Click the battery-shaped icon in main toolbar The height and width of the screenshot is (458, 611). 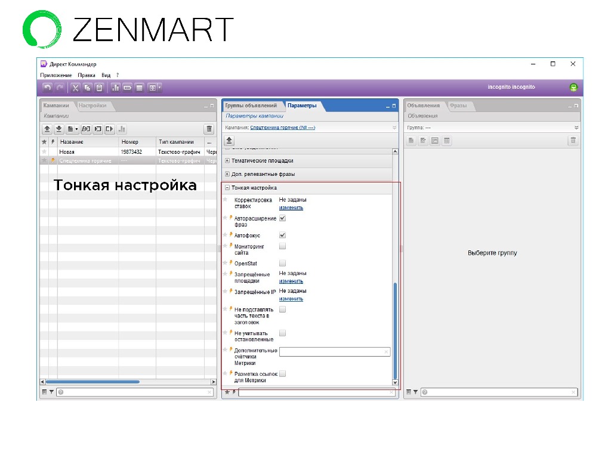pyautogui.click(x=128, y=88)
